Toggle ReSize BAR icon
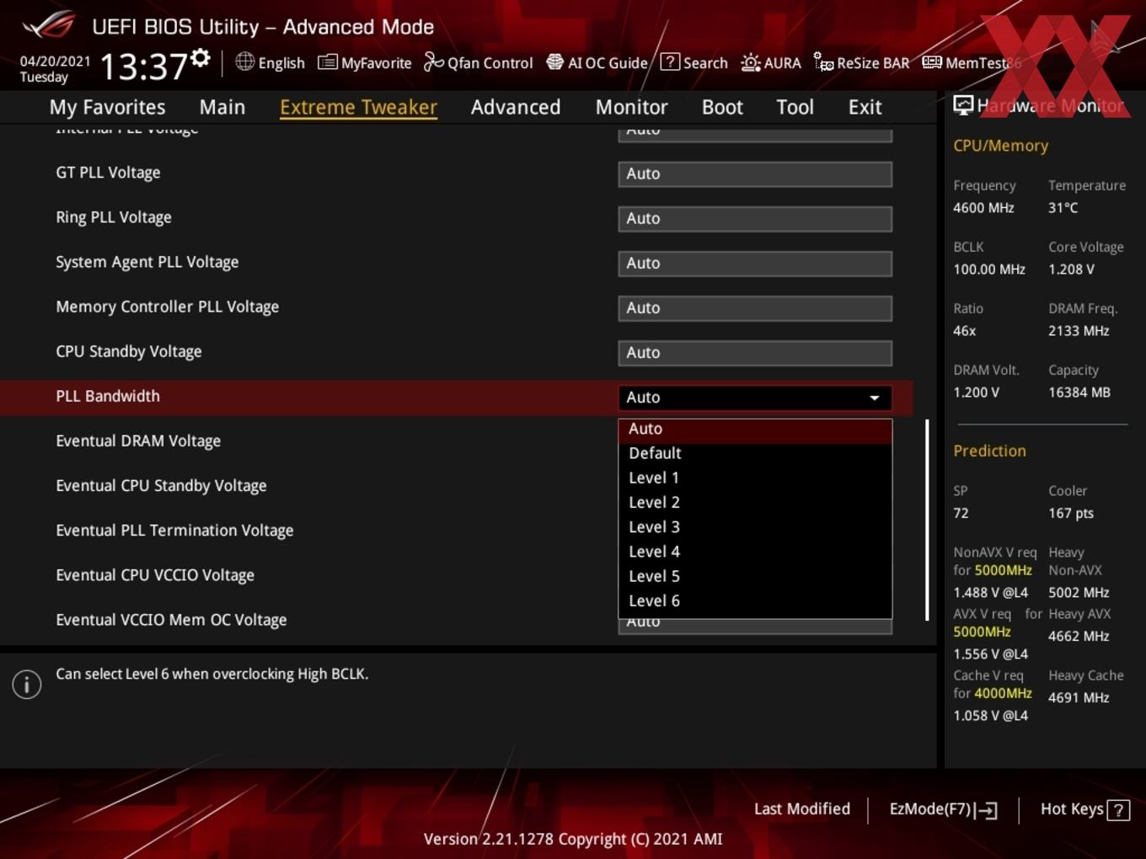 point(823,62)
